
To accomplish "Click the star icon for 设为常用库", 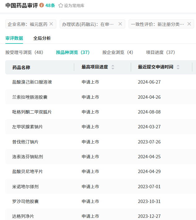I will click(x=61, y=6).
